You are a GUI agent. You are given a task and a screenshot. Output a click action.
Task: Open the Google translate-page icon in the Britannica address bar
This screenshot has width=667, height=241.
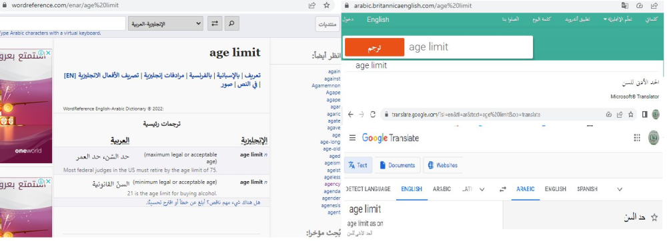click(x=624, y=5)
